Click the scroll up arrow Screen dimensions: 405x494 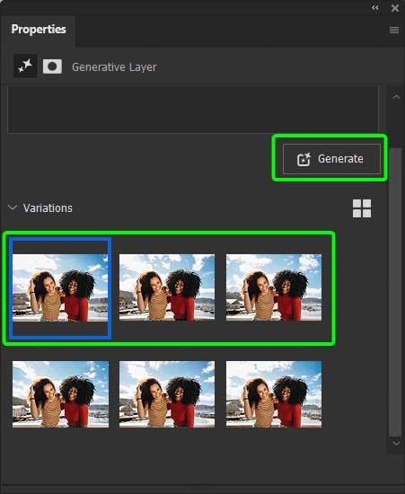pyautogui.click(x=396, y=97)
